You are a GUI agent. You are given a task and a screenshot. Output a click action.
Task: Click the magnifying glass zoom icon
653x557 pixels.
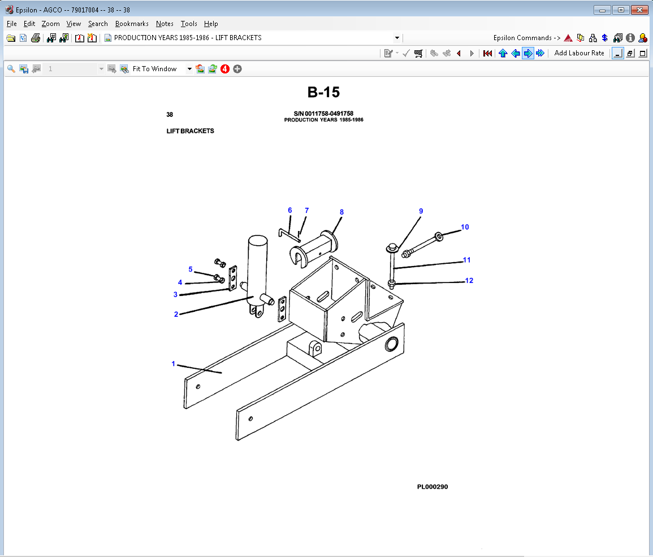[11, 69]
